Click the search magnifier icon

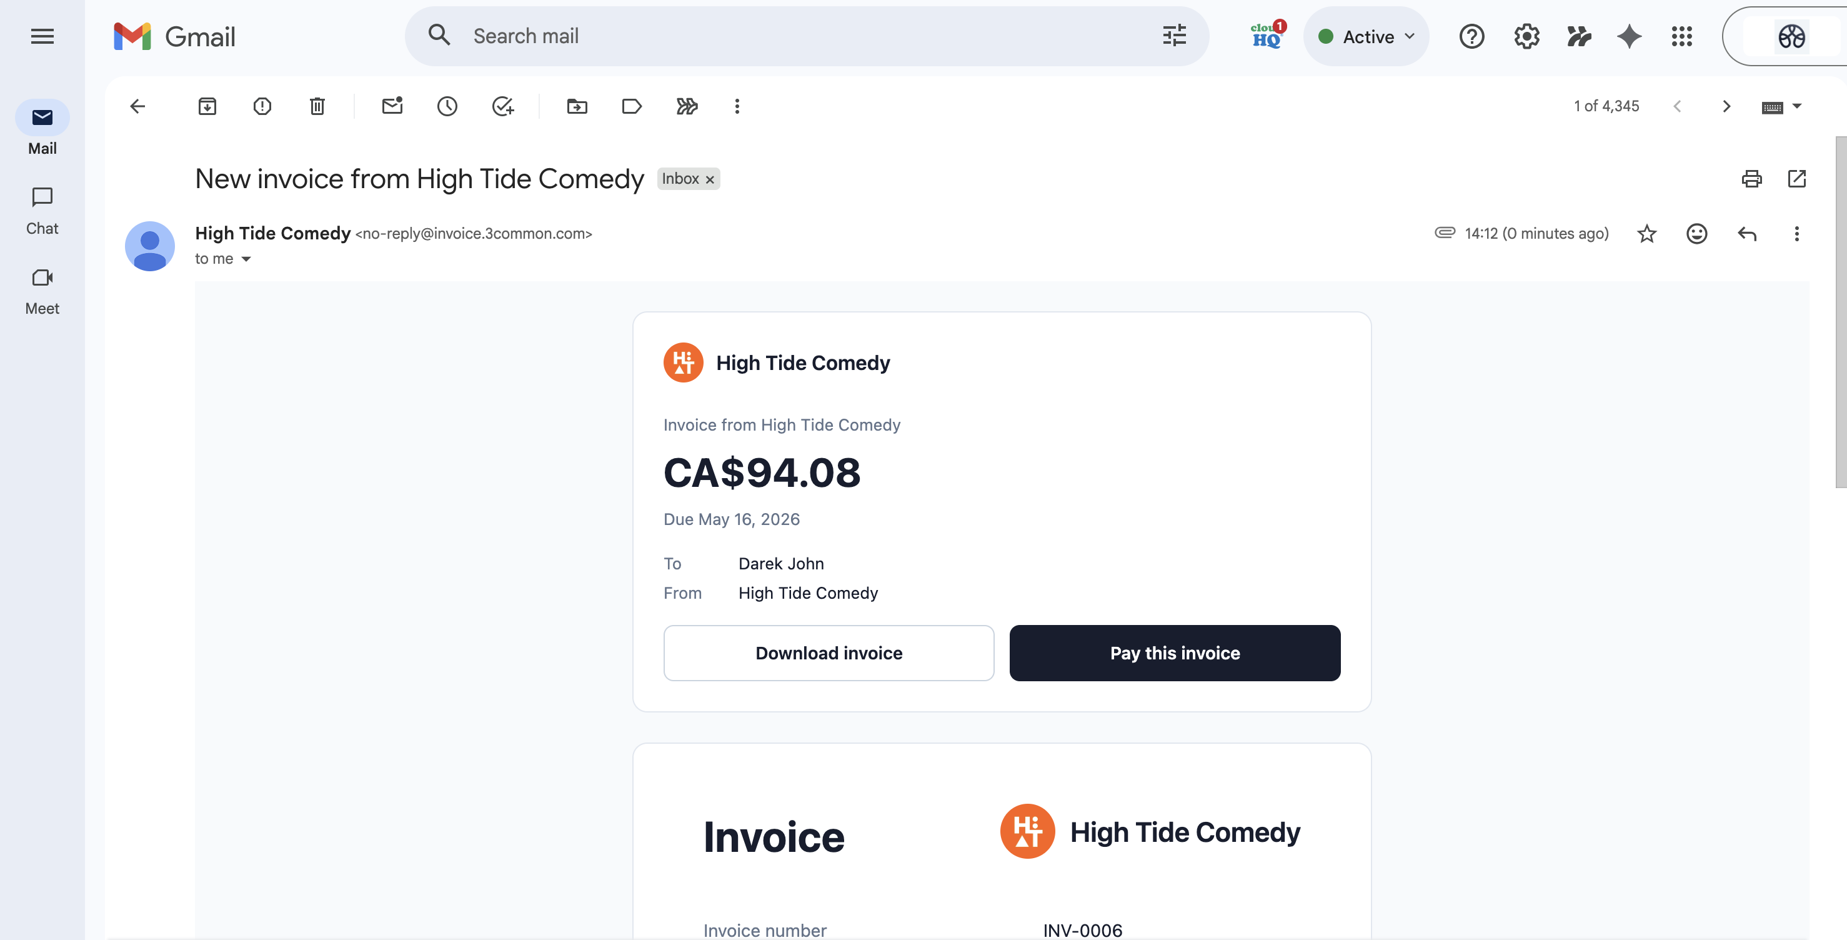pyautogui.click(x=439, y=35)
